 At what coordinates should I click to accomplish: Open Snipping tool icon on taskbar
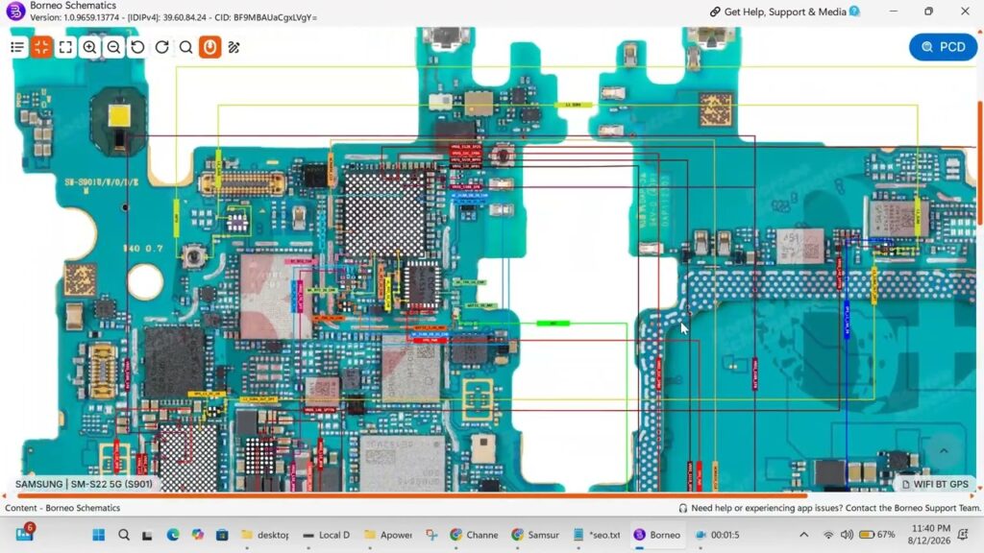point(431,535)
